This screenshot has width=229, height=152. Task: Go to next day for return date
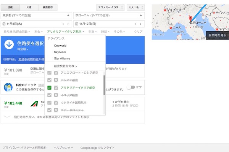(141, 24)
